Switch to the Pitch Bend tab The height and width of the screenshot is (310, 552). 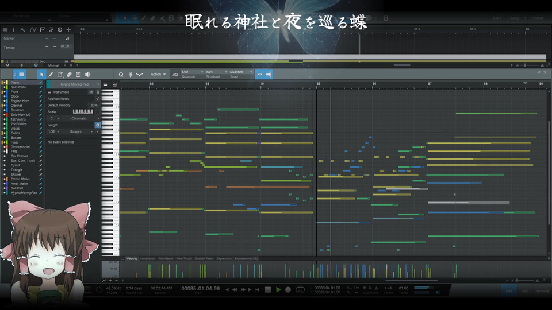[x=166, y=259]
